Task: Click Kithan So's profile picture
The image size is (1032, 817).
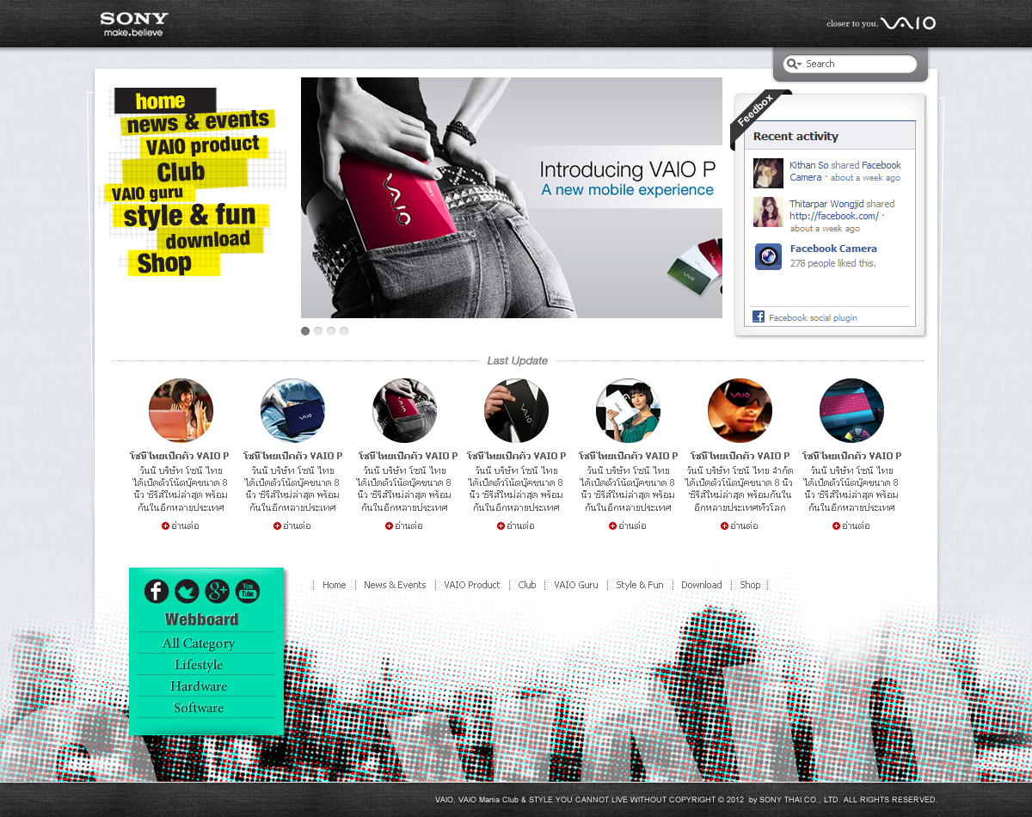Action: (768, 173)
